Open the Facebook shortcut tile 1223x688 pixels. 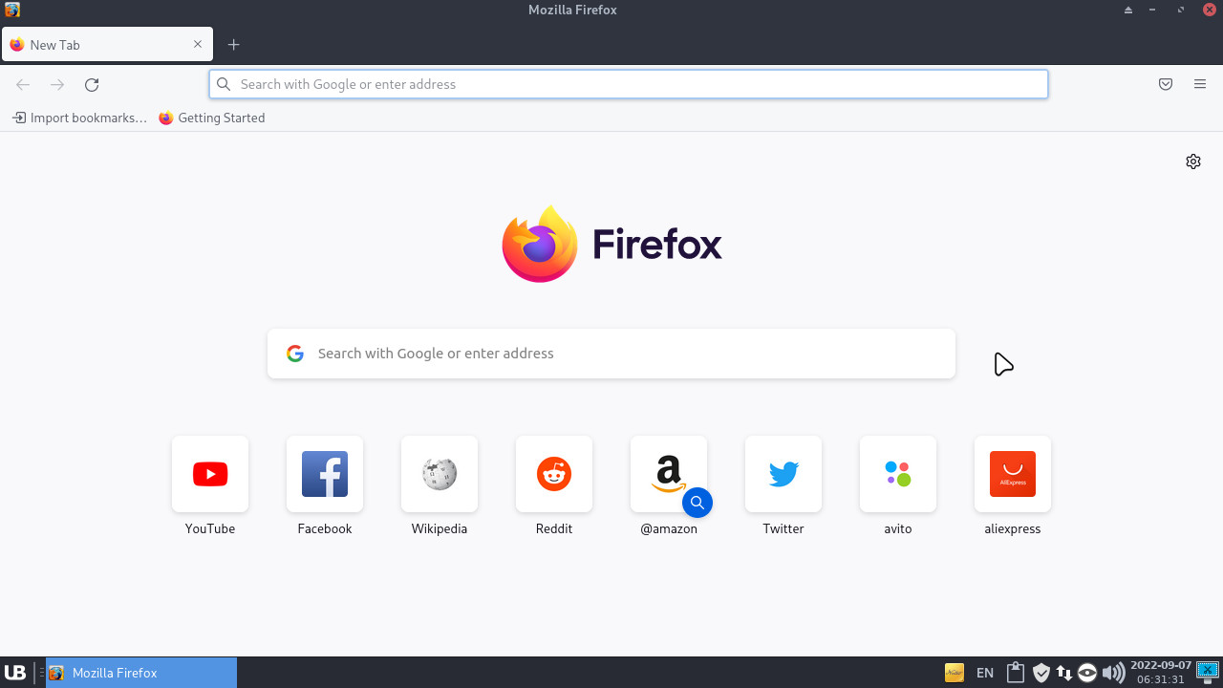tap(325, 474)
